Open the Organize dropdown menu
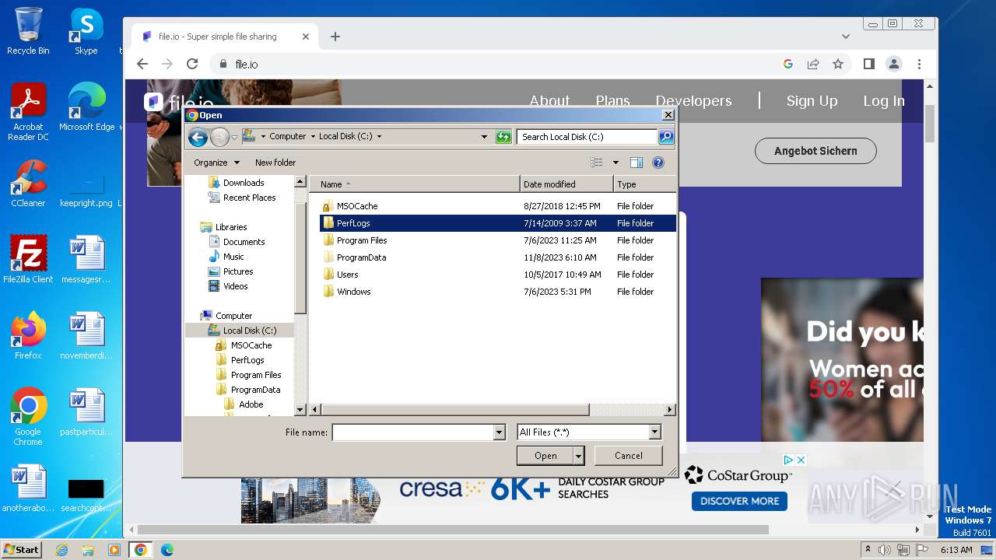 coord(216,163)
